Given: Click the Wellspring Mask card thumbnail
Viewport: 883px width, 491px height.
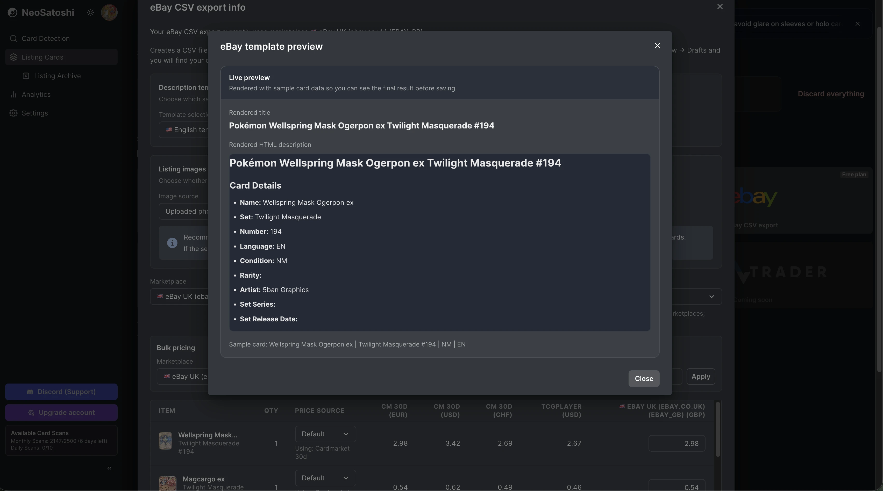Looking at the screenshot, I should (165, 441).
